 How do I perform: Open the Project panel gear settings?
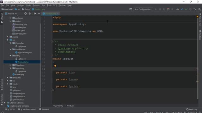[35, 13]
